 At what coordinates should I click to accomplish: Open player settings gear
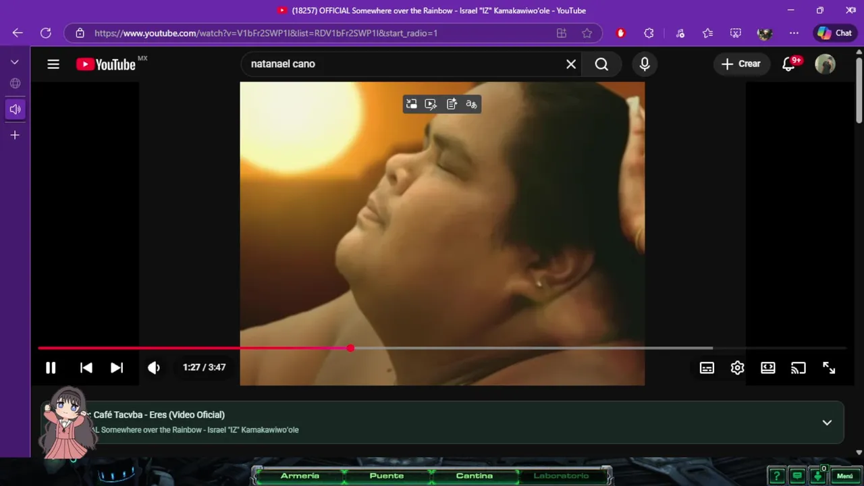tap(737, 368)
